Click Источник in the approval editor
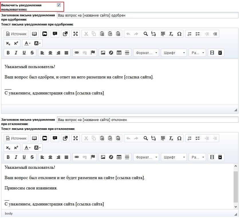 [16, 34]
